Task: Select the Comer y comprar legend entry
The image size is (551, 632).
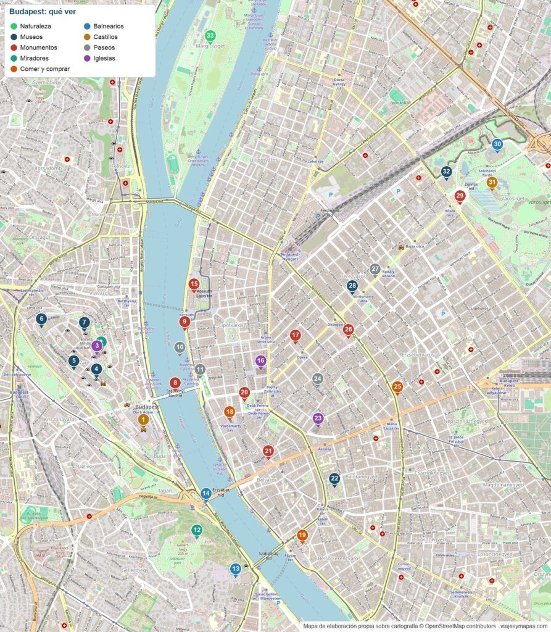Action: (40, 69)
